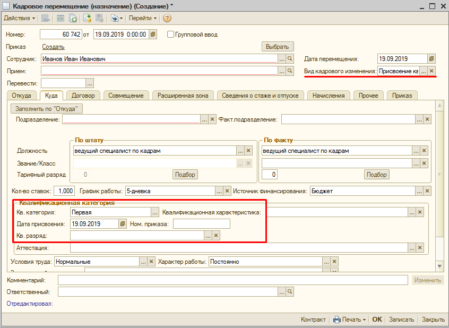Expand the Перейти dropdown menu
Screen dimensions: 449x328
pyautogui.click(x=143, y=18)
